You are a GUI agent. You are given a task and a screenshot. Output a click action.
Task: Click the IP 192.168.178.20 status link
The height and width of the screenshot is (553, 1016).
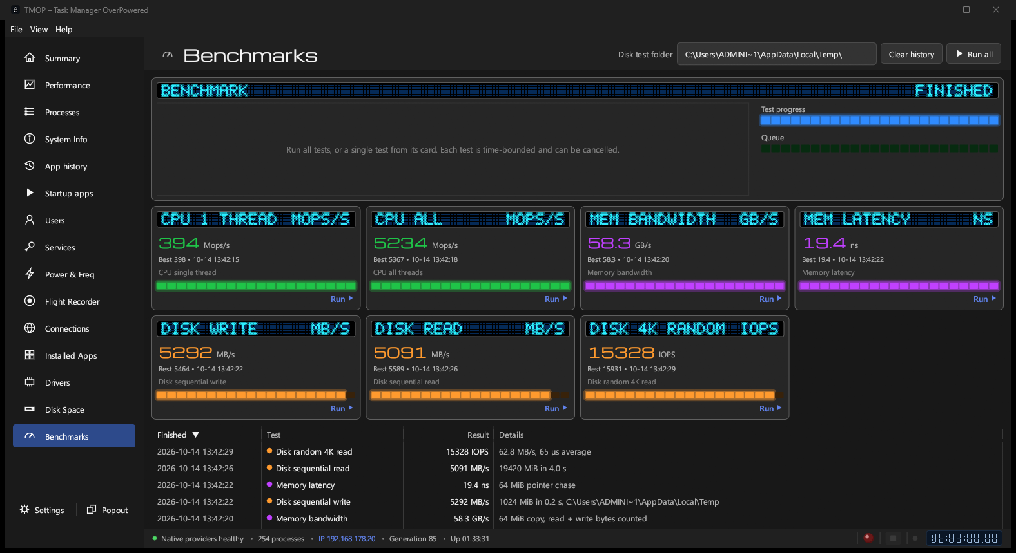[x=347, y=539]
